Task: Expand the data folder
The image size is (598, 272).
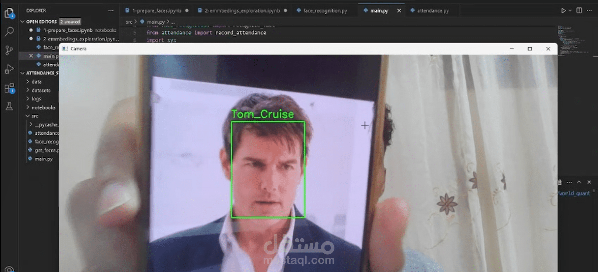Action: [x=36, y=81]
